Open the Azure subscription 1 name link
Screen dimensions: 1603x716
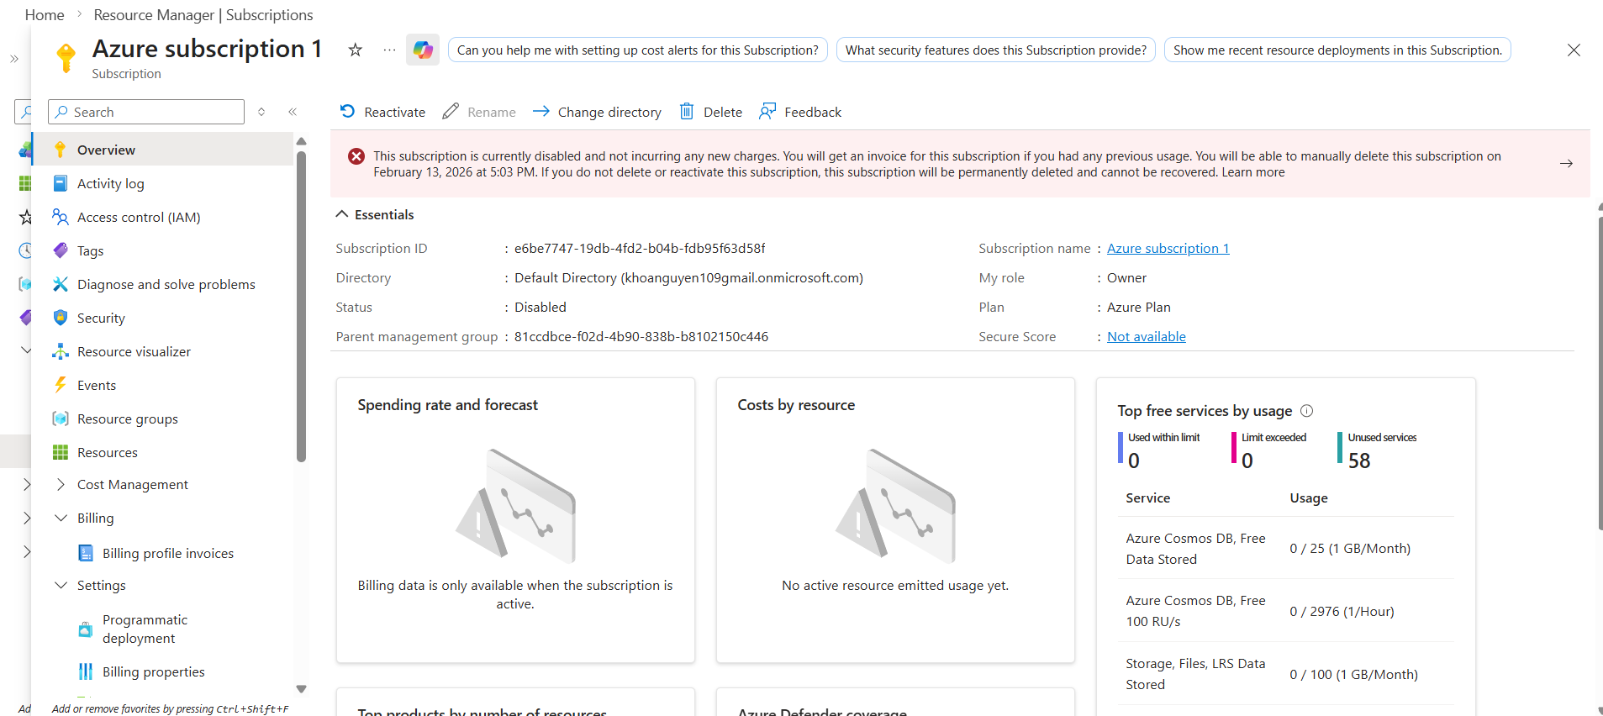click(x=1168, y=248)
